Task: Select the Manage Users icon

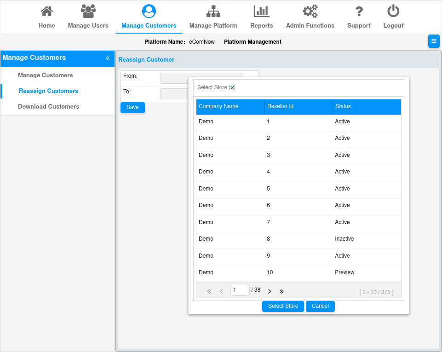Action: (88, 10)
